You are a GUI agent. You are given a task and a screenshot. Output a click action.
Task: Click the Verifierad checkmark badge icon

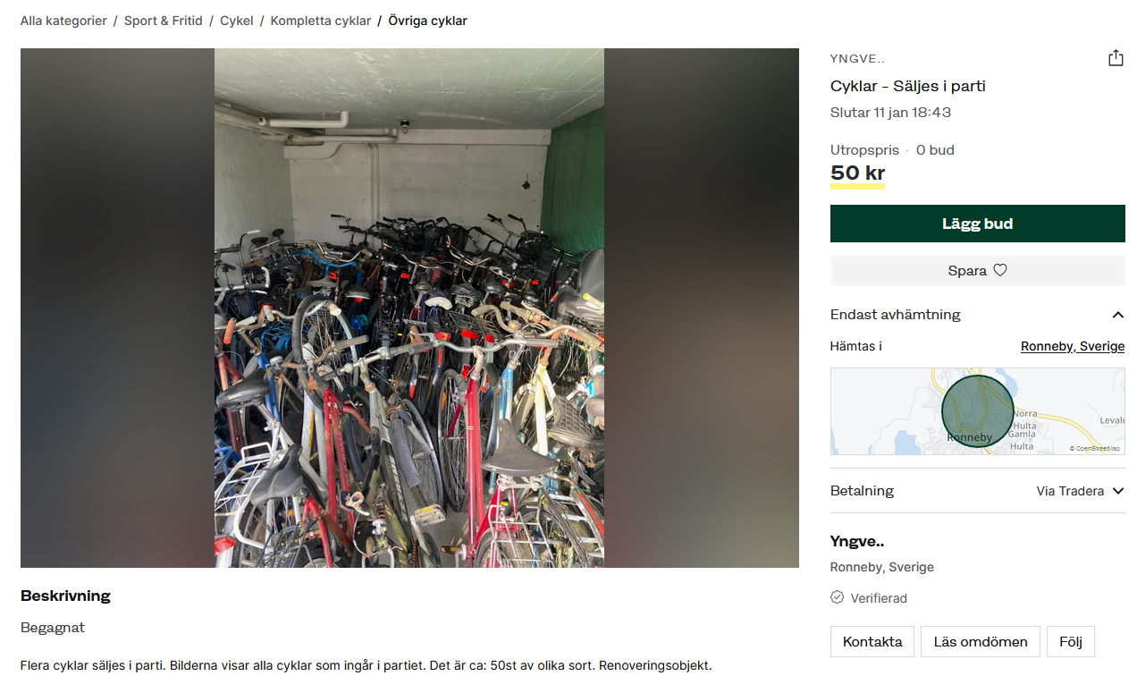[x=837, y=597]
